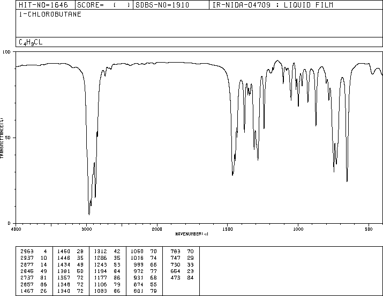Viewport: 383px width, 296px height.
Task: Click transmittance 14 beside peak 2877
Action: (44, 264)
